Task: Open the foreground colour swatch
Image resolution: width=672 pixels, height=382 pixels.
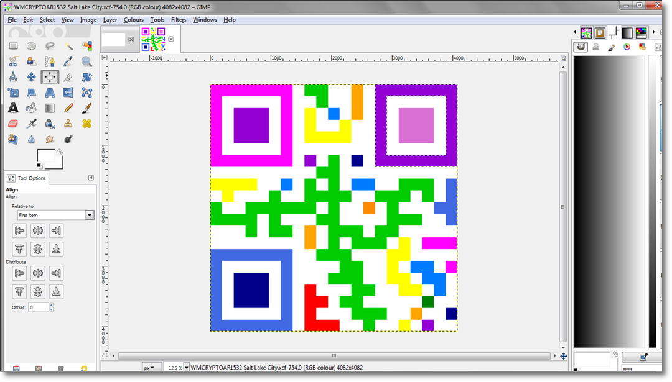Action: [x=45, y=155]
